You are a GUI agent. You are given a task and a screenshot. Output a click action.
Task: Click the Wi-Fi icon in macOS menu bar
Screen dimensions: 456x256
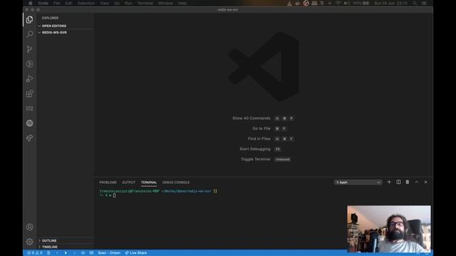[338, 3]
